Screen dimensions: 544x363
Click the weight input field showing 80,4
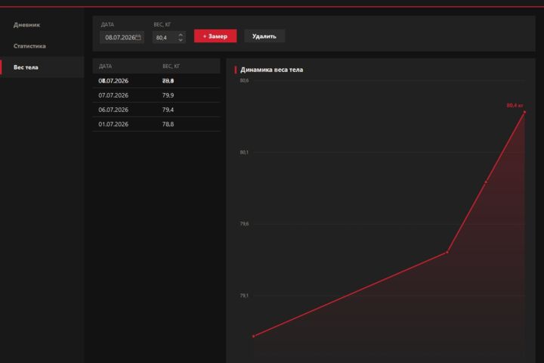point(169,38)
